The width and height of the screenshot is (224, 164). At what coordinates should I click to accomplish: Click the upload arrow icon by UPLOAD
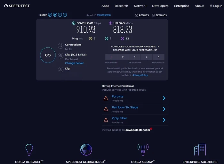[110, 23]
